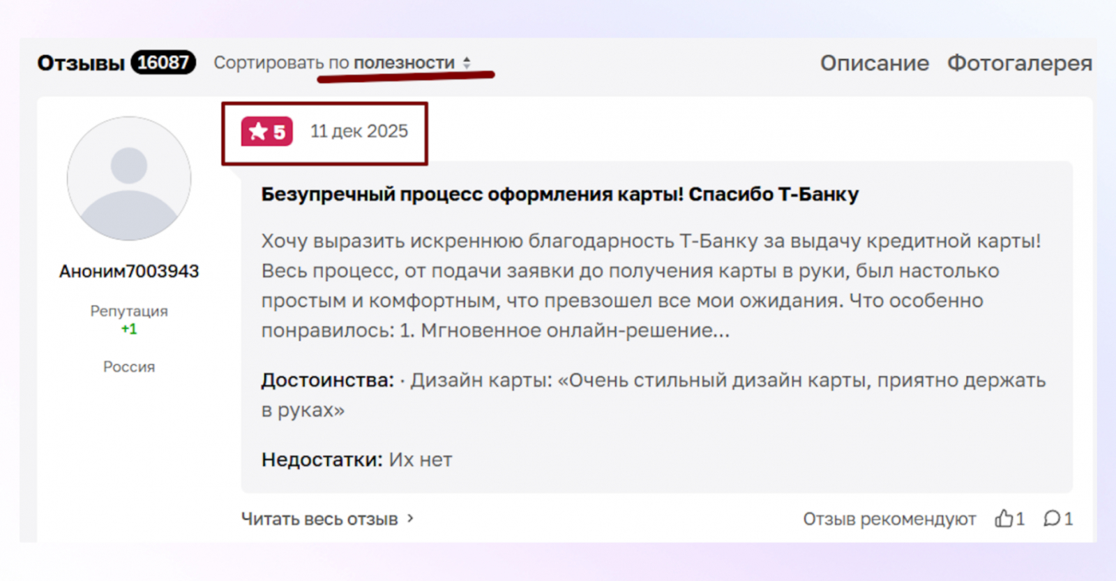Click the Репутация label

pyautogui.click(x=129, y=311)
